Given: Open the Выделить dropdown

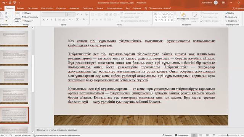Looking at the screenshot, I should pyautogui.click(x=232, y=21).
